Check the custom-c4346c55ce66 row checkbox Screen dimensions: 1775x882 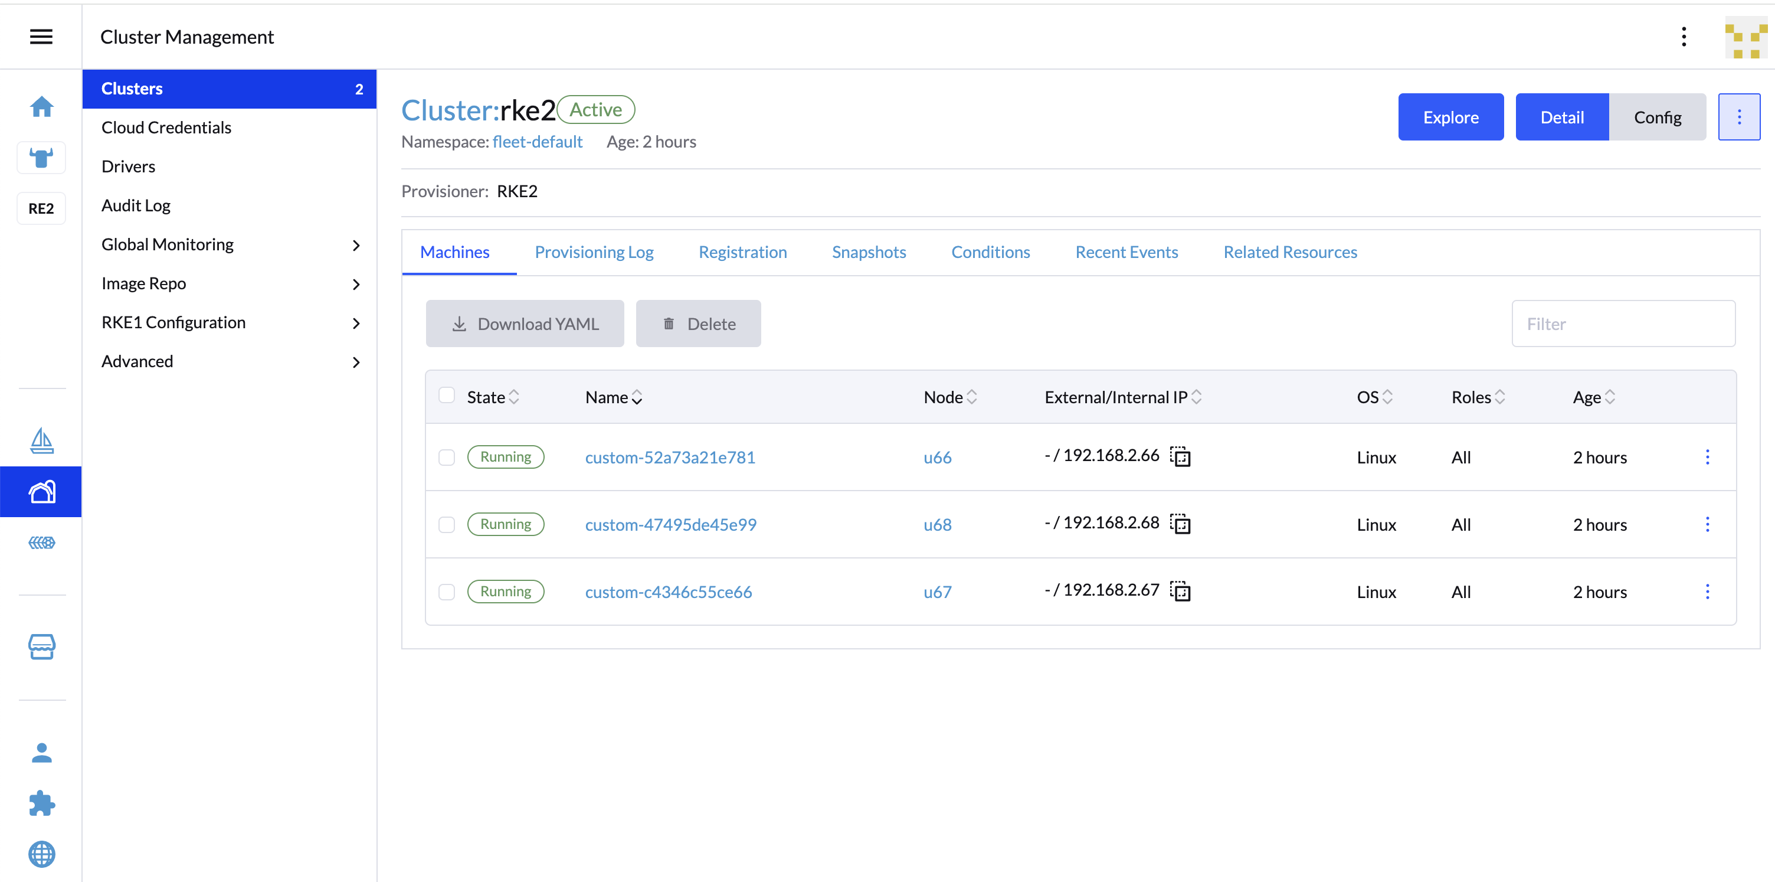(x=447, y=592)
